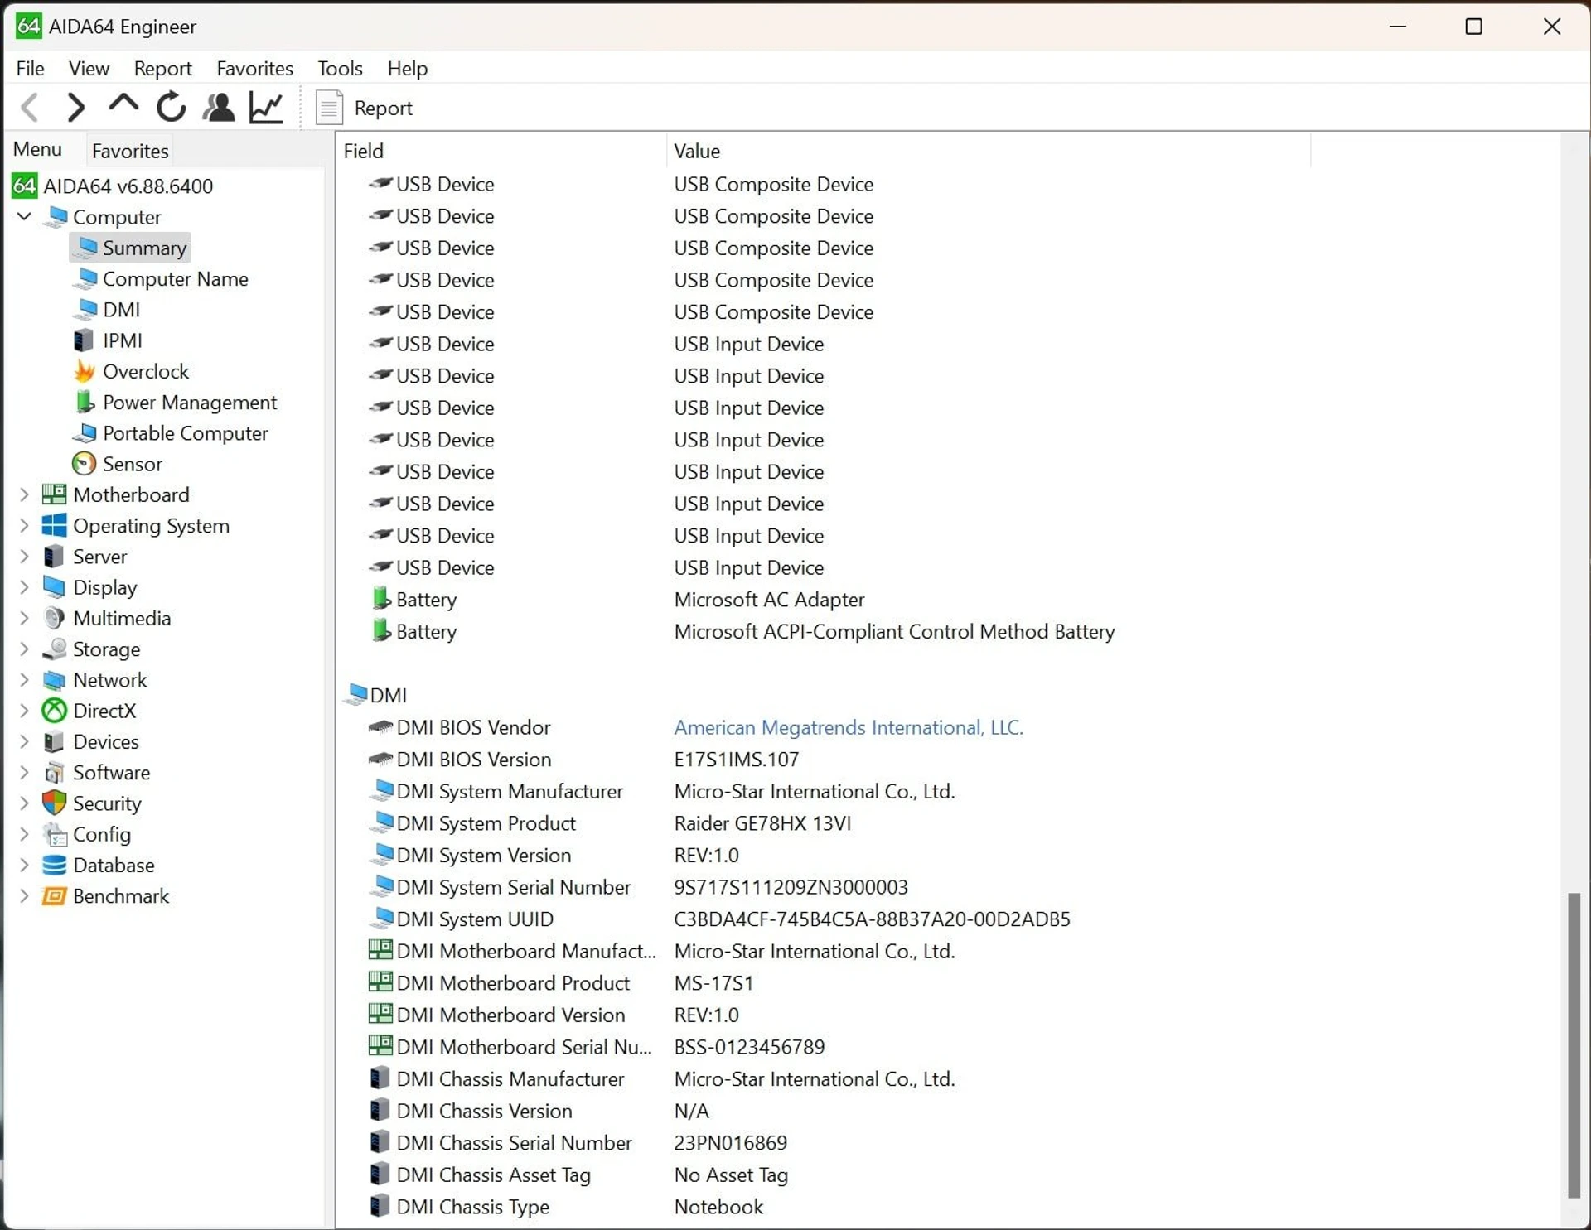Go back with the left arrow button
The height and width of the screenshot is (1230, 1591).
coord(31,108)
